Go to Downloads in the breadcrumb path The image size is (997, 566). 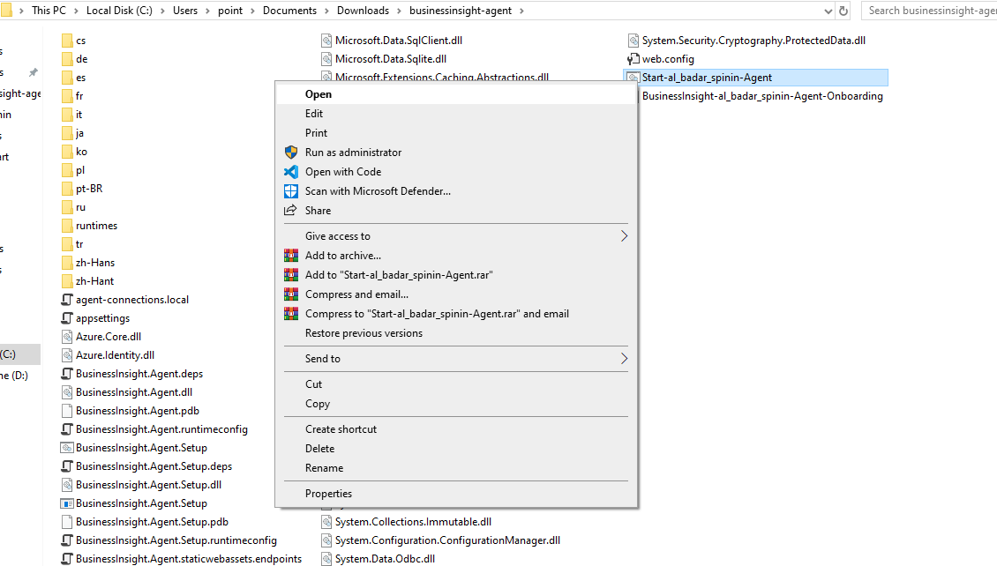tap(363, 11)
